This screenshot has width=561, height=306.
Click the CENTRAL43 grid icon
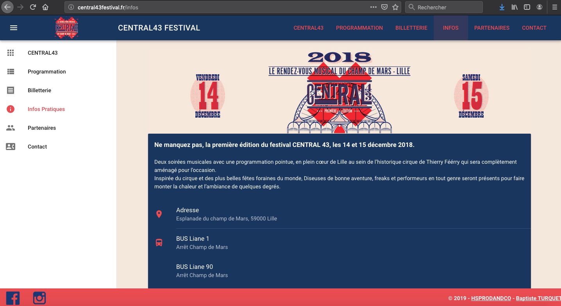pos(11,53)
